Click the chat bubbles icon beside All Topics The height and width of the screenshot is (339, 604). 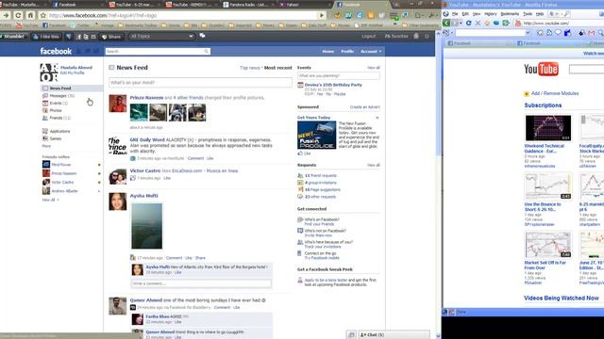tap(202, 36)
